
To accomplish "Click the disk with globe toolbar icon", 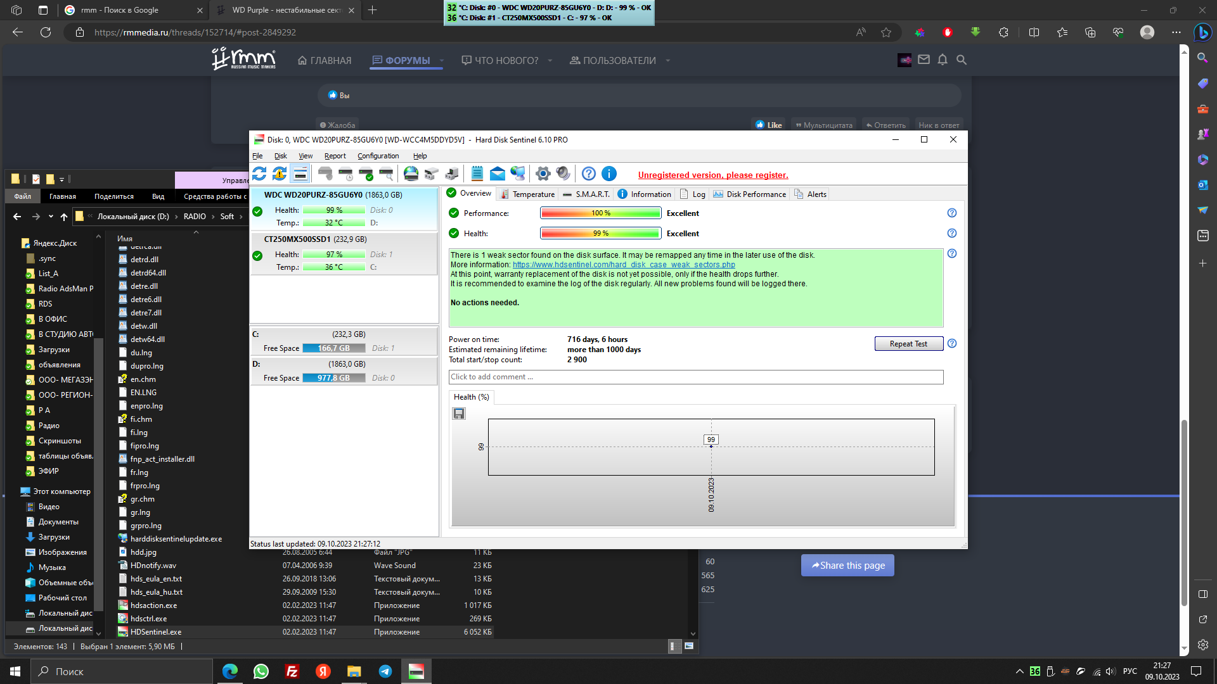I will click(x=411, y=174).
